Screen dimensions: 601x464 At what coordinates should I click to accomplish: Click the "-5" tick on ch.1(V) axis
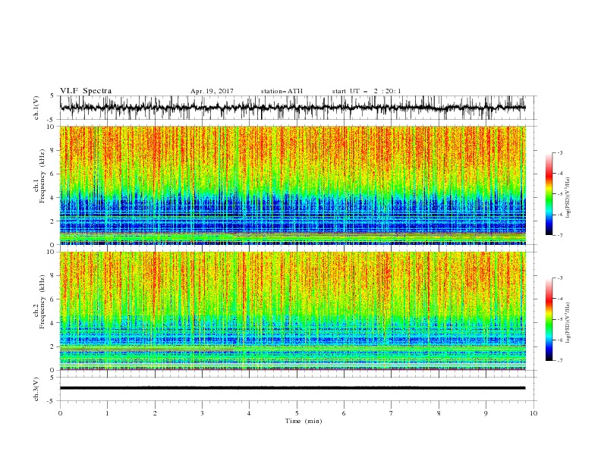pos(51,120)
